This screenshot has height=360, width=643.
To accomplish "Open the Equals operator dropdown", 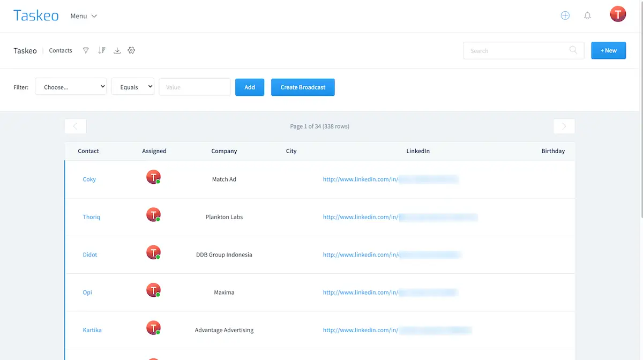I will click(133, 87).
